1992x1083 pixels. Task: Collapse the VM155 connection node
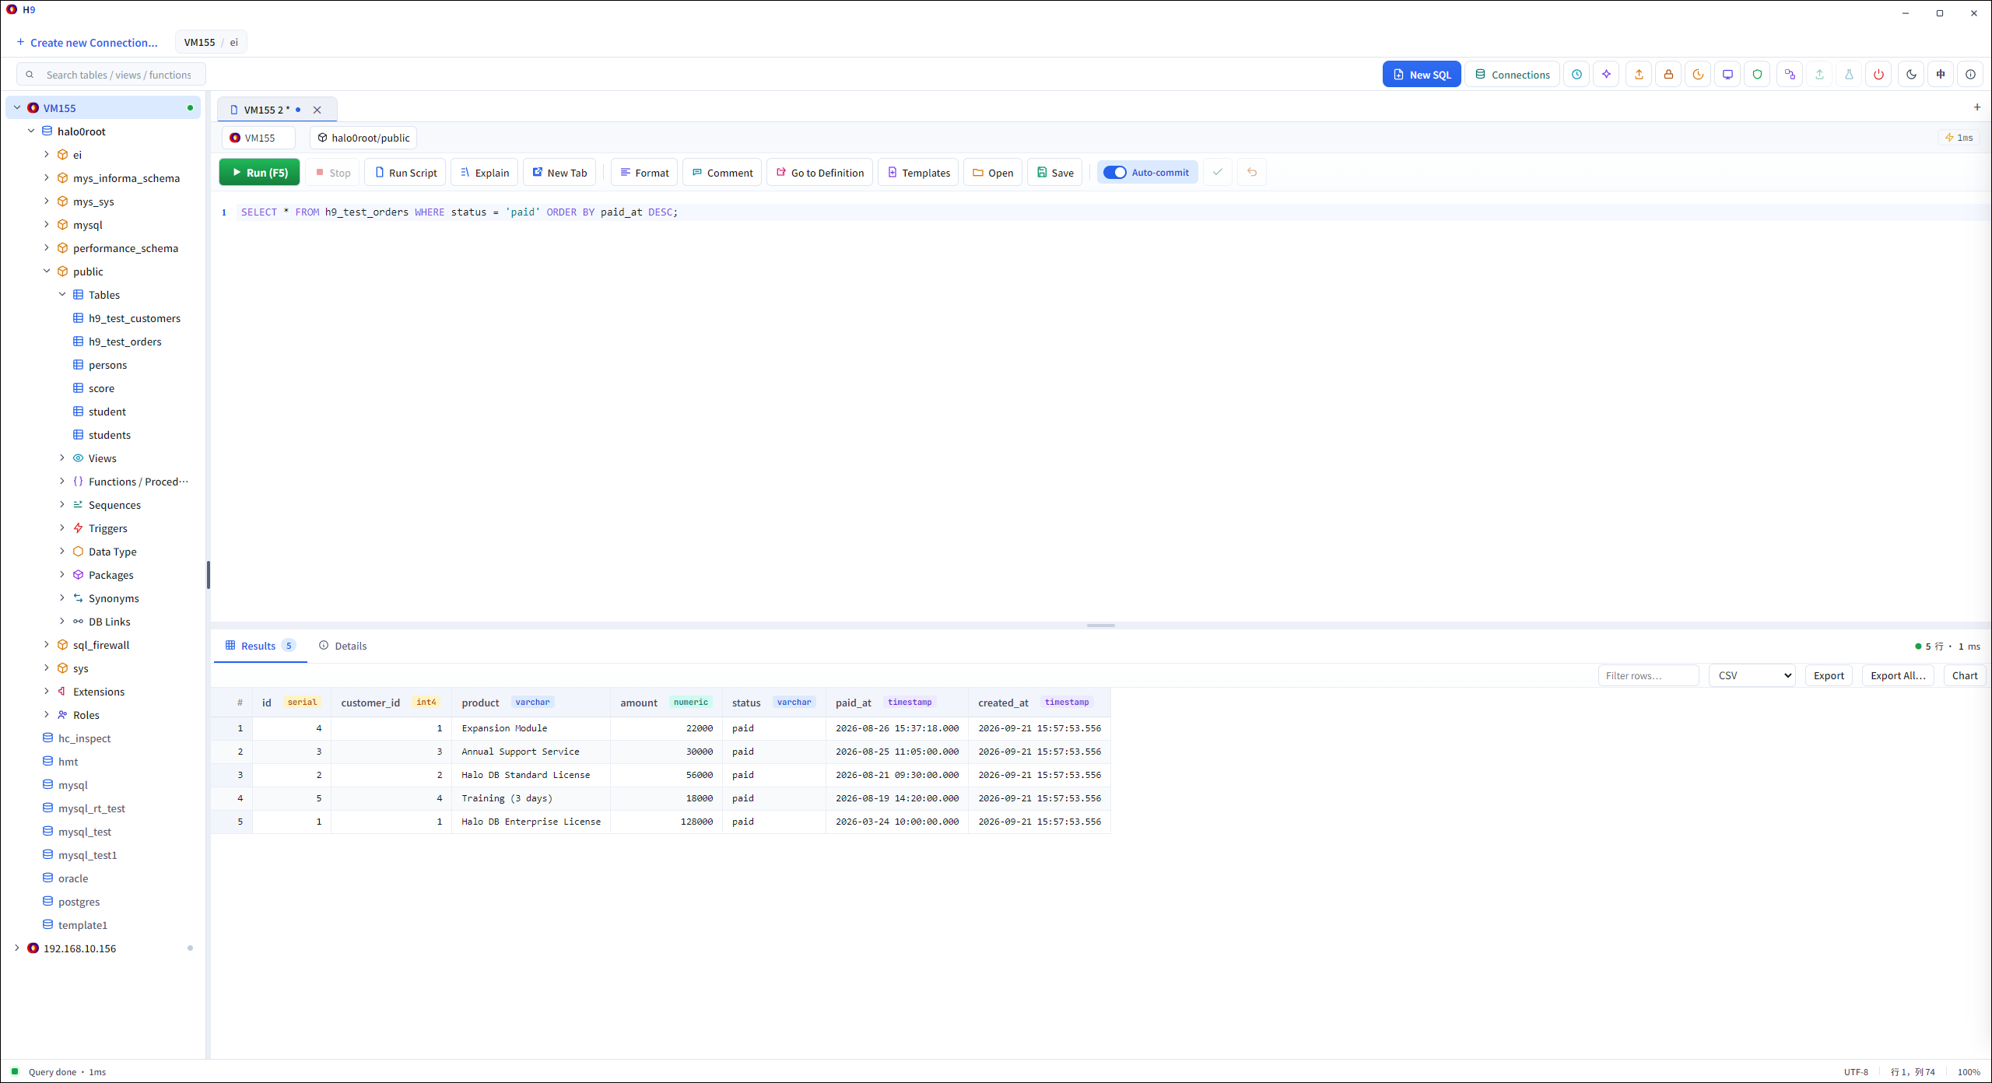[17, 108]
